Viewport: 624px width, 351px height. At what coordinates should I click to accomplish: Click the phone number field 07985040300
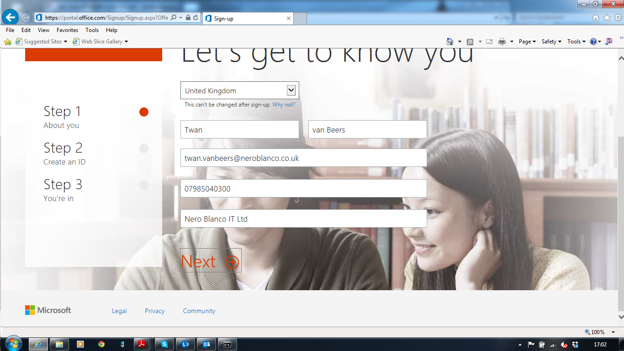(304, 188)
